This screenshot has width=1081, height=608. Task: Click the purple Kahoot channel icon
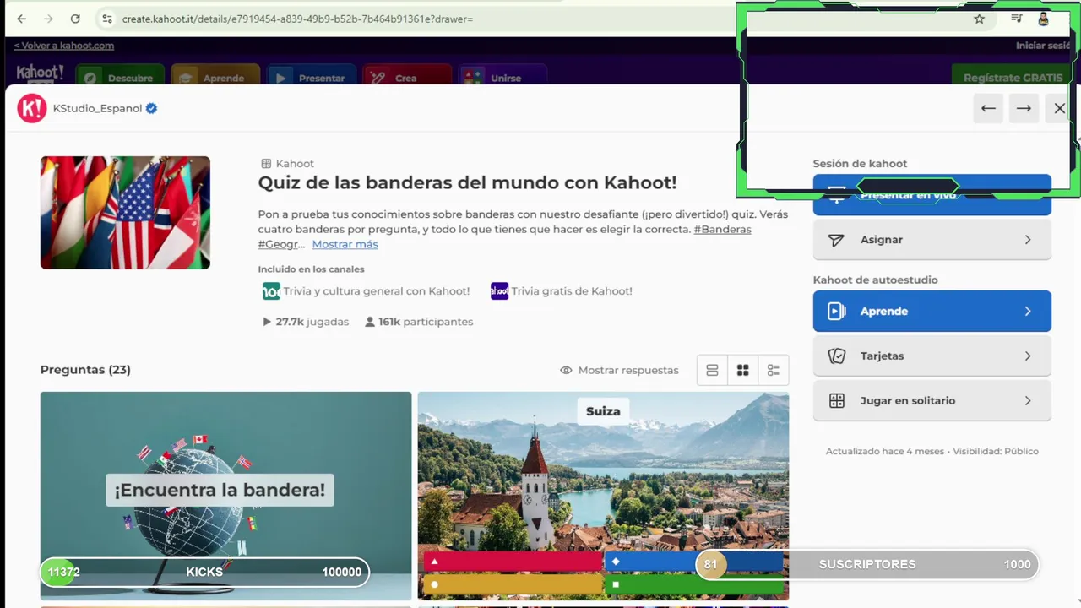[x=500, y=291]
